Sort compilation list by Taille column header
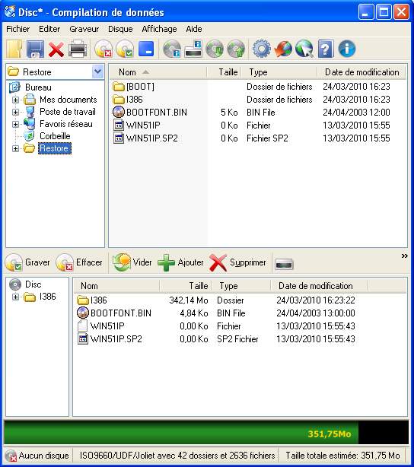This screenshot has width=414, height=467. [x=186, y=286]
